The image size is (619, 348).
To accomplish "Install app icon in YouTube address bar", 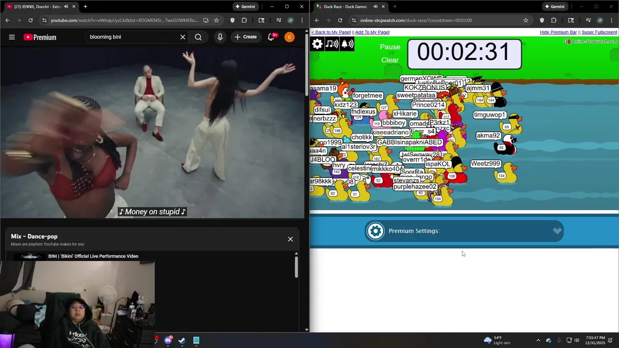I will tap(206, 20).
